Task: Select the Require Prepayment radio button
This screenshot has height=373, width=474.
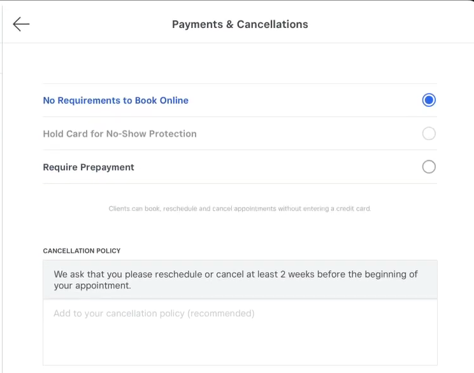Action: 429,167
